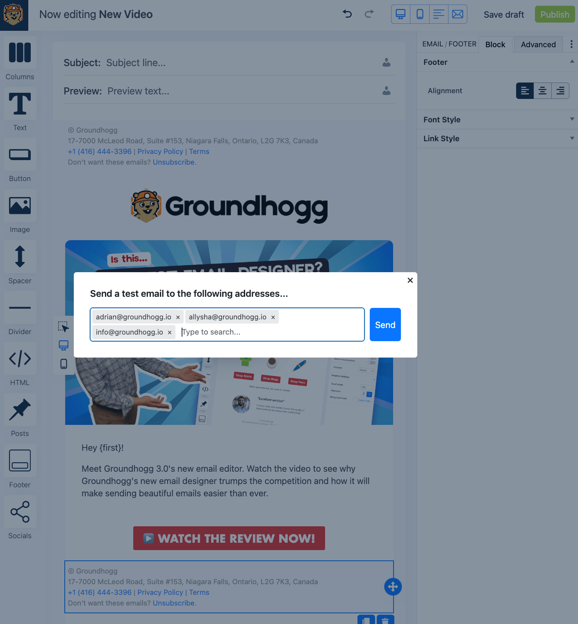Remove allysha@groundhogg.io from recipients
Screen dimensions: 578x624
pos(273,317)
